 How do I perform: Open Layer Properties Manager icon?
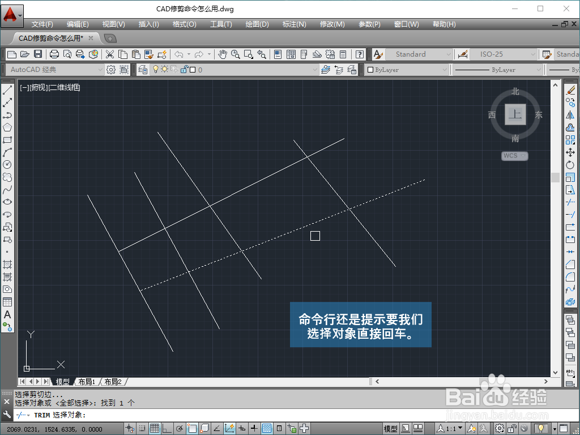tap(143, 70)
